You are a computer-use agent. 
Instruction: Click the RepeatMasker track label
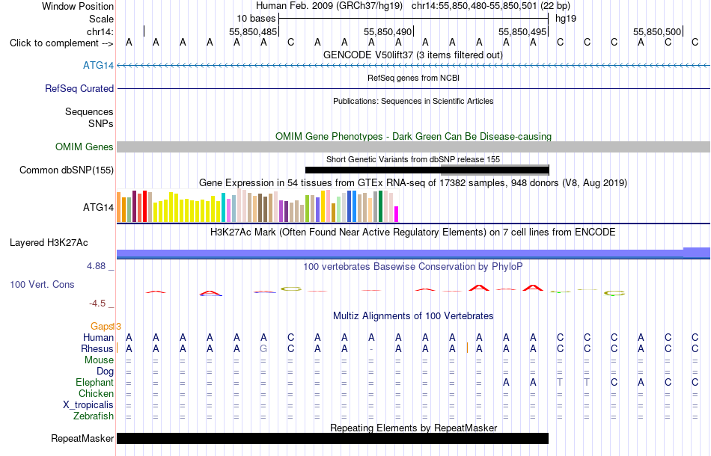[x=82, y=438]
